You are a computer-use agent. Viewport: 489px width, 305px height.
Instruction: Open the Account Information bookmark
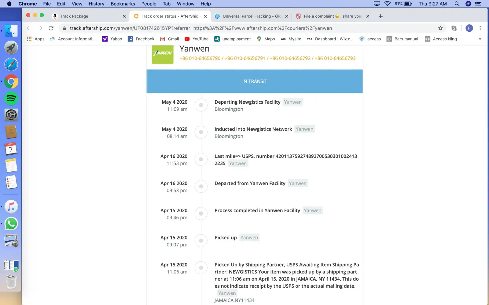tap(73, 39)
